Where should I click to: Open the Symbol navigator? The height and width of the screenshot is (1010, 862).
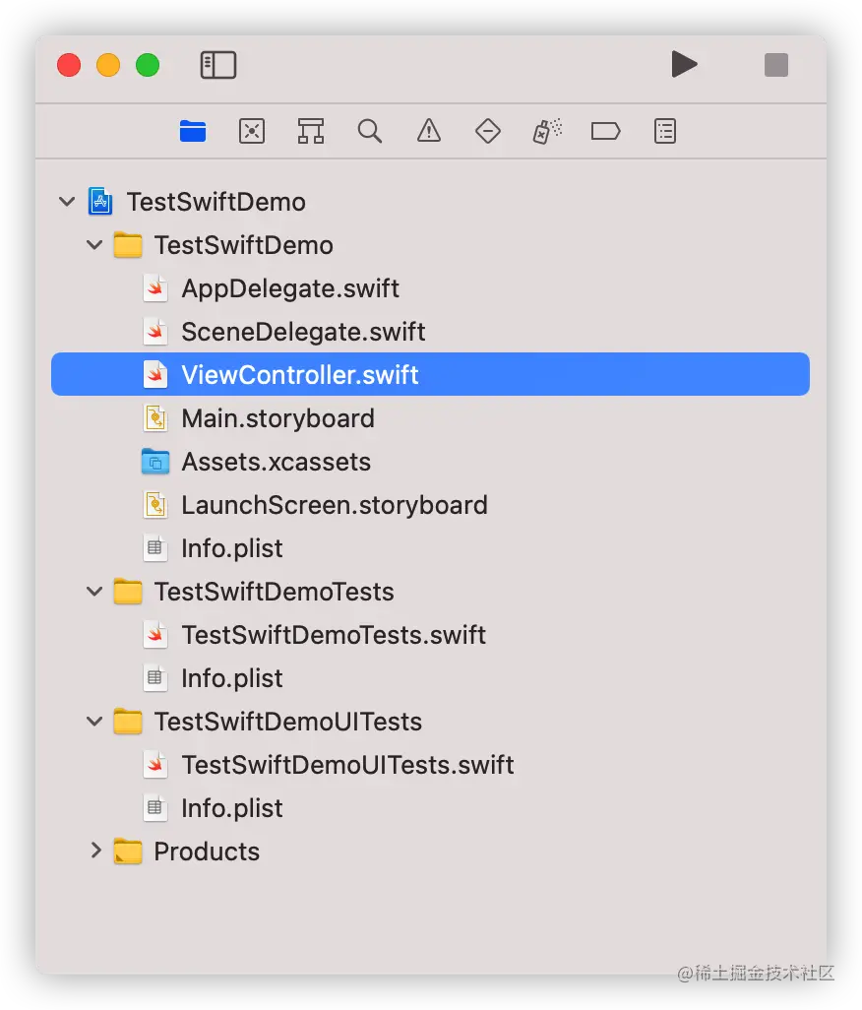tap(311, 131)
